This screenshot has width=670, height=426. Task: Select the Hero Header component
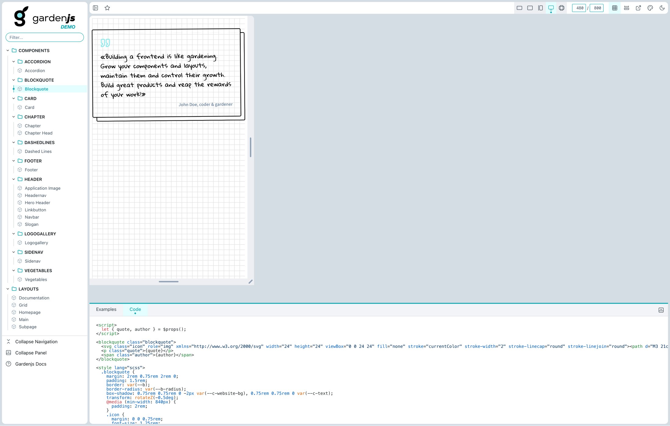tap(37, 202)
